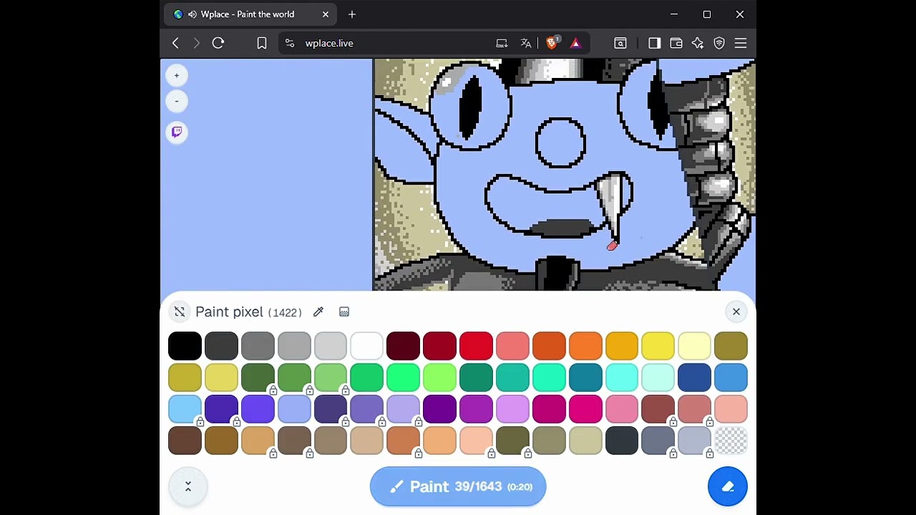
Task: Select the black color swatch
Action: point(185,346)
